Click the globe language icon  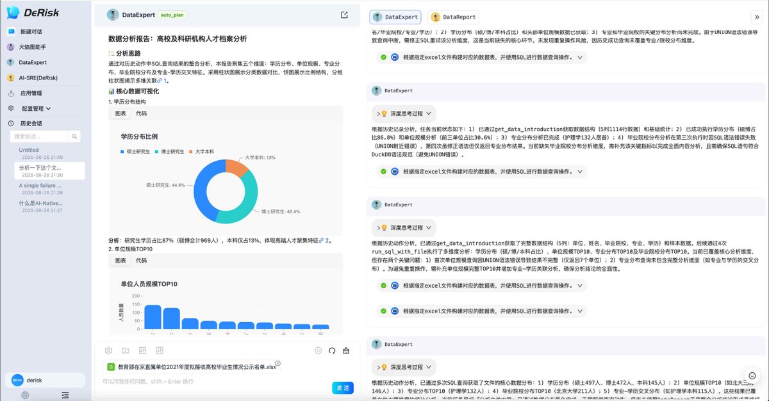[25, 395]
